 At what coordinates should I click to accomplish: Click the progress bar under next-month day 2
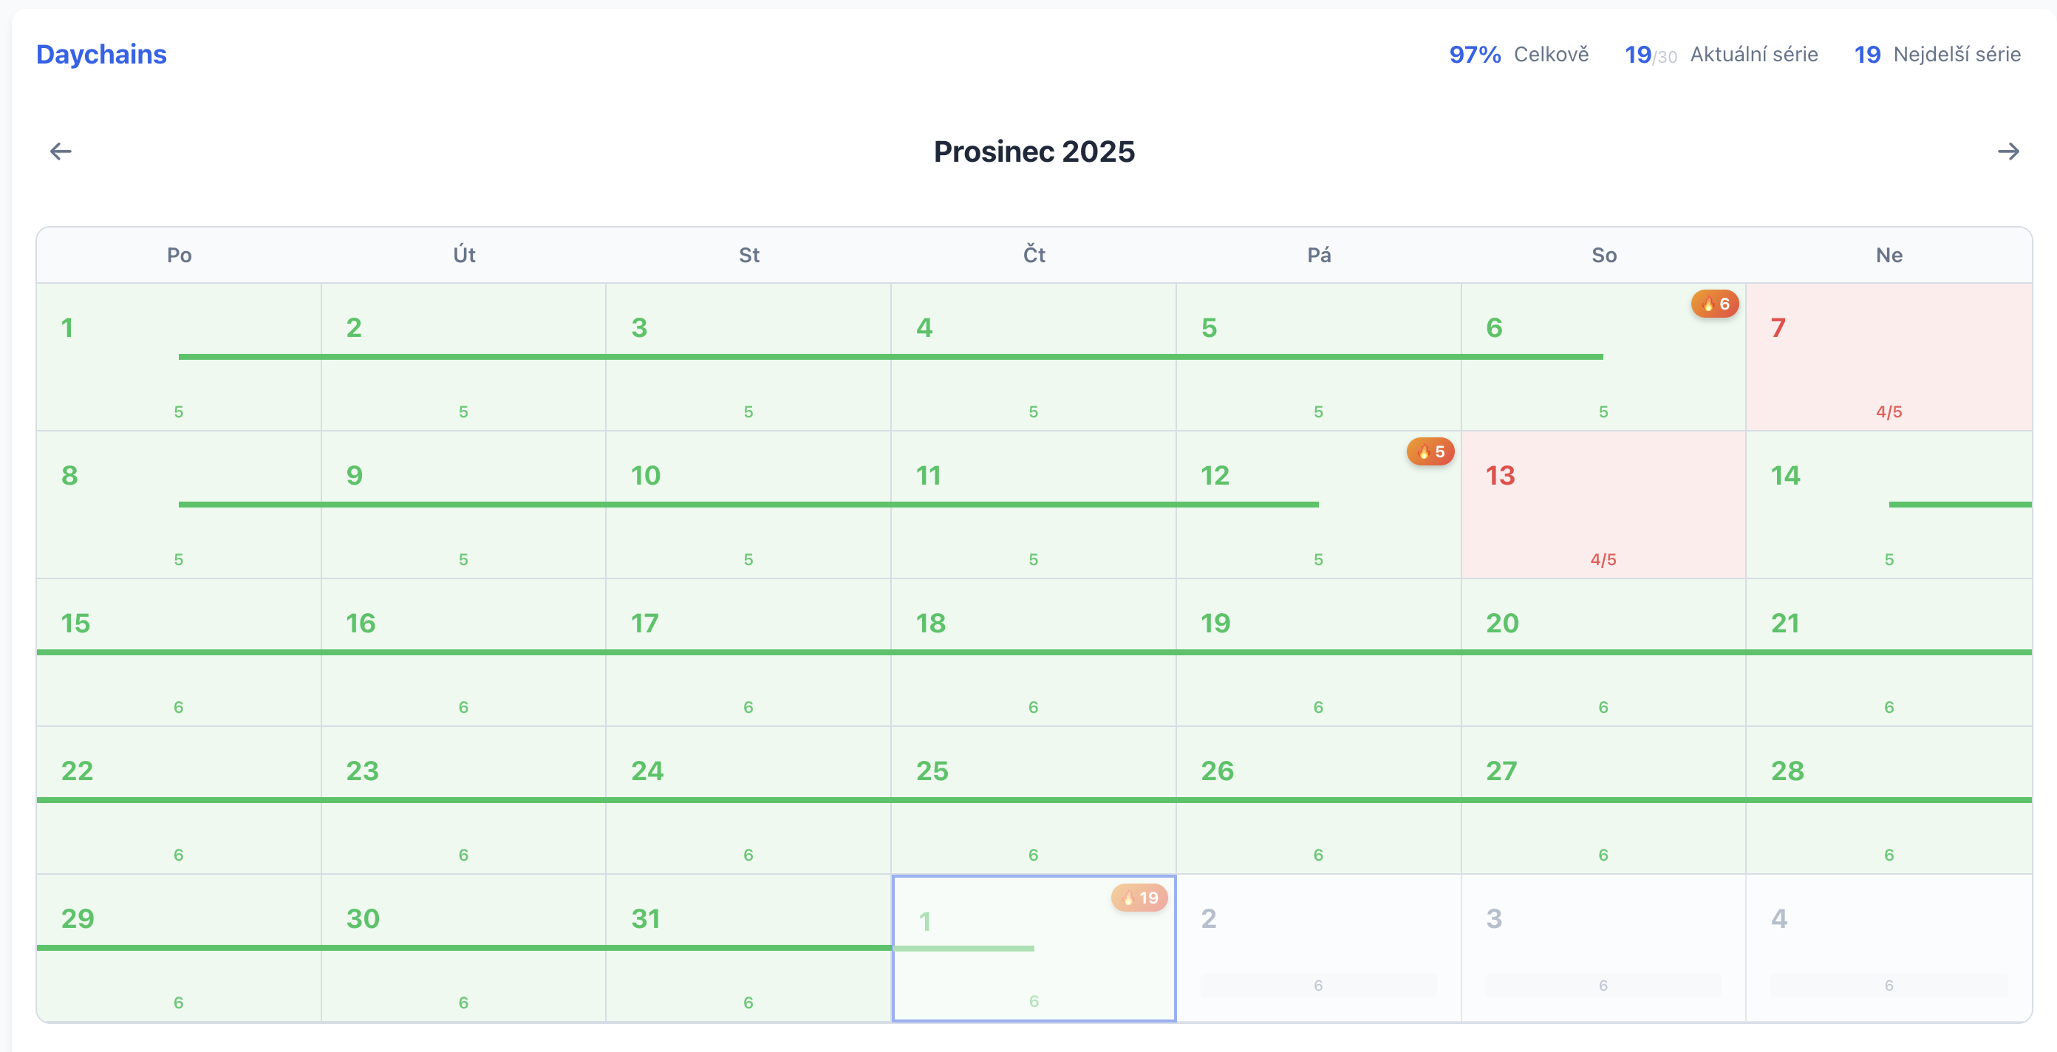[x=1318, y=986]
